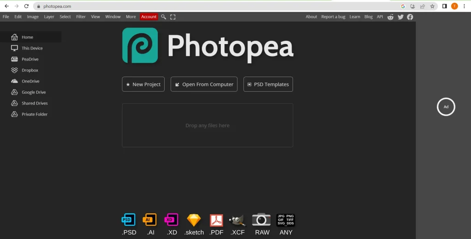Viewport: 471px width, 239px height.
Task: Open PeaDrive in the sidebar
Action: [x=31, y=59]
